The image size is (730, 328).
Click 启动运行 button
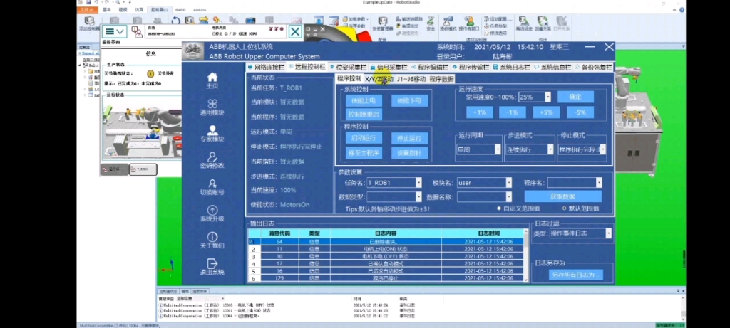coord(364,138)
